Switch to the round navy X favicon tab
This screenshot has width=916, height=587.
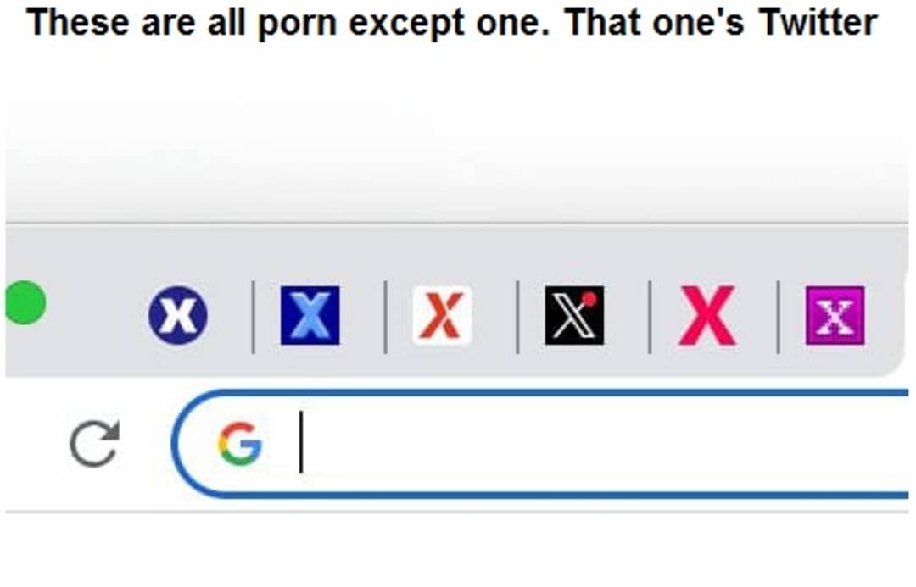pos(177,315)
